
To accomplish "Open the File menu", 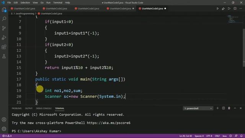I will pos(9,3).
